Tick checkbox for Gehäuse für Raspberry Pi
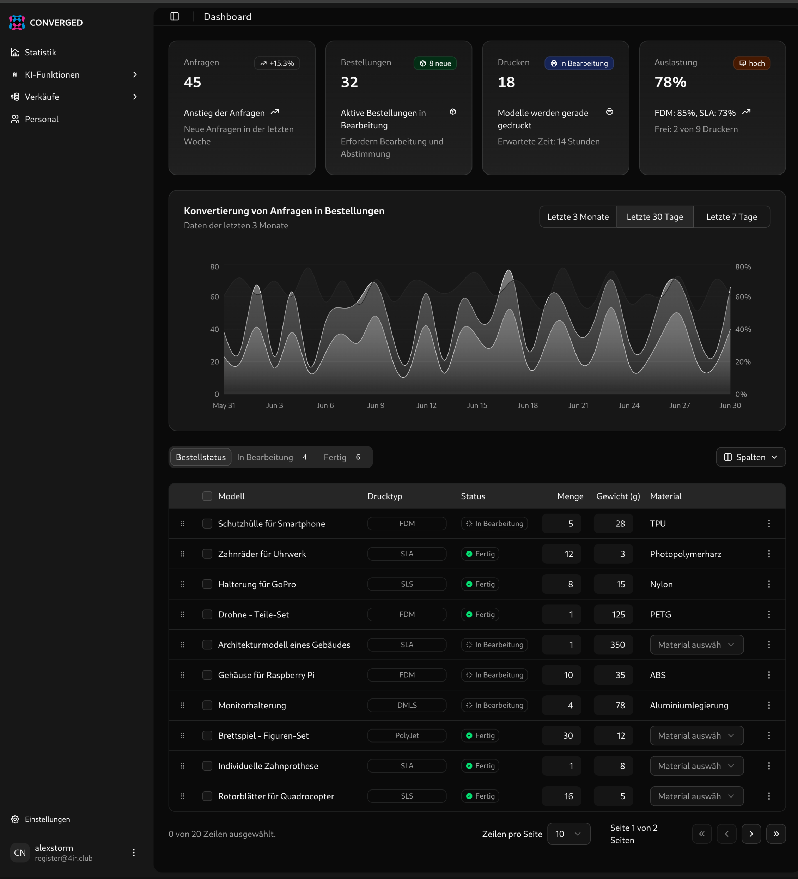This screenshot has width=798, height=879. [207, 675]
